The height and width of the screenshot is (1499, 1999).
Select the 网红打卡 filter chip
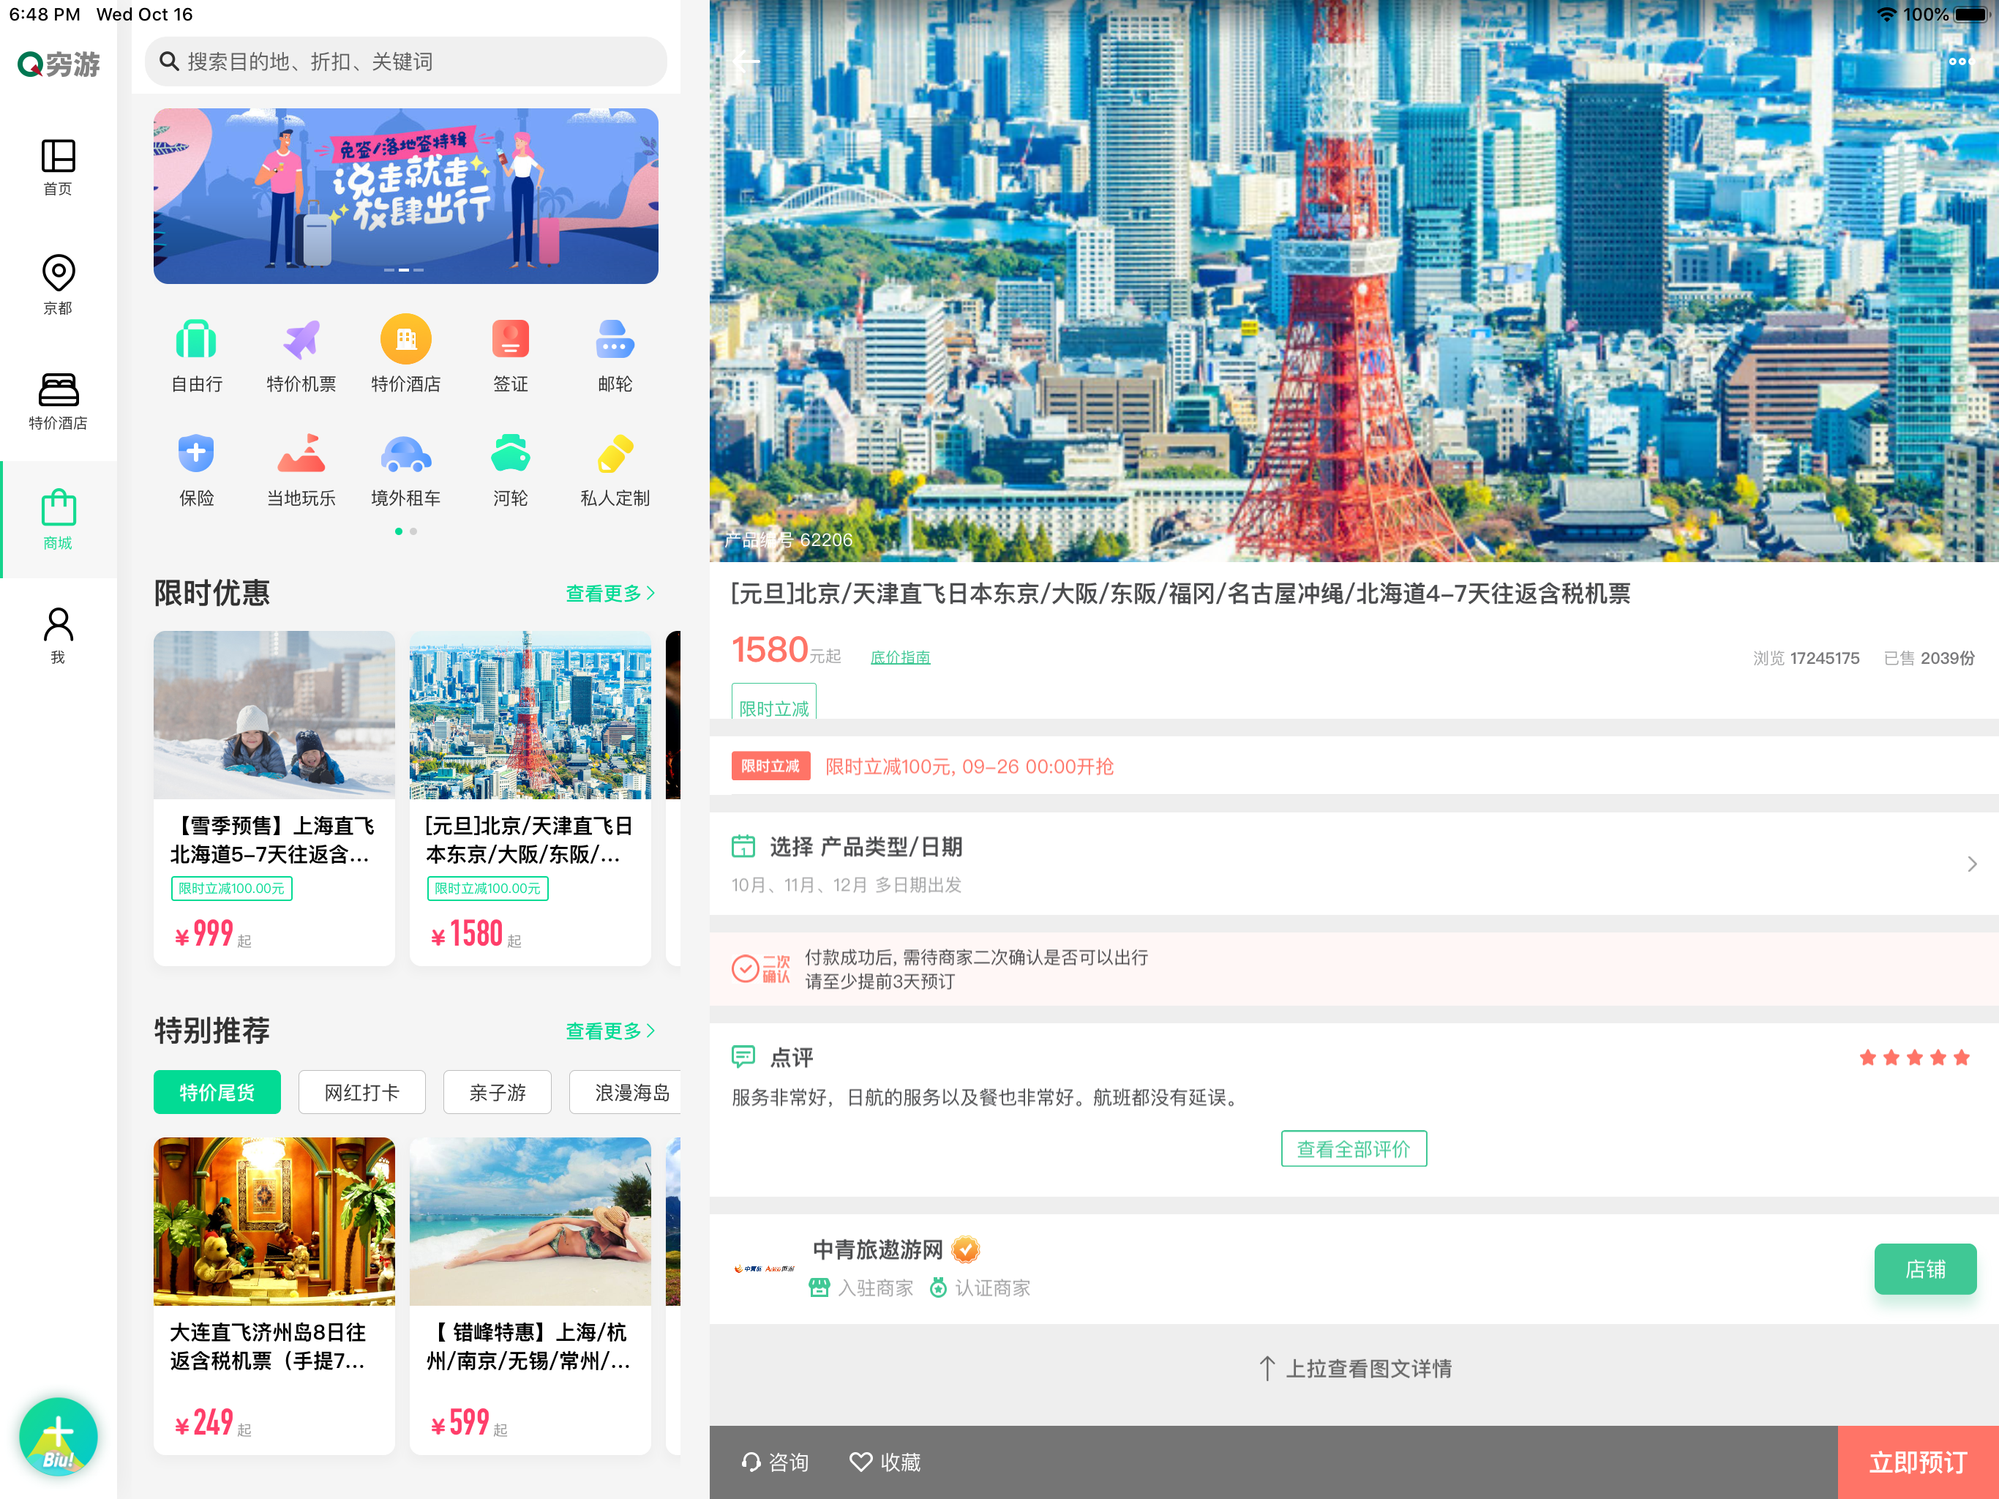[x=361, y=1092]
